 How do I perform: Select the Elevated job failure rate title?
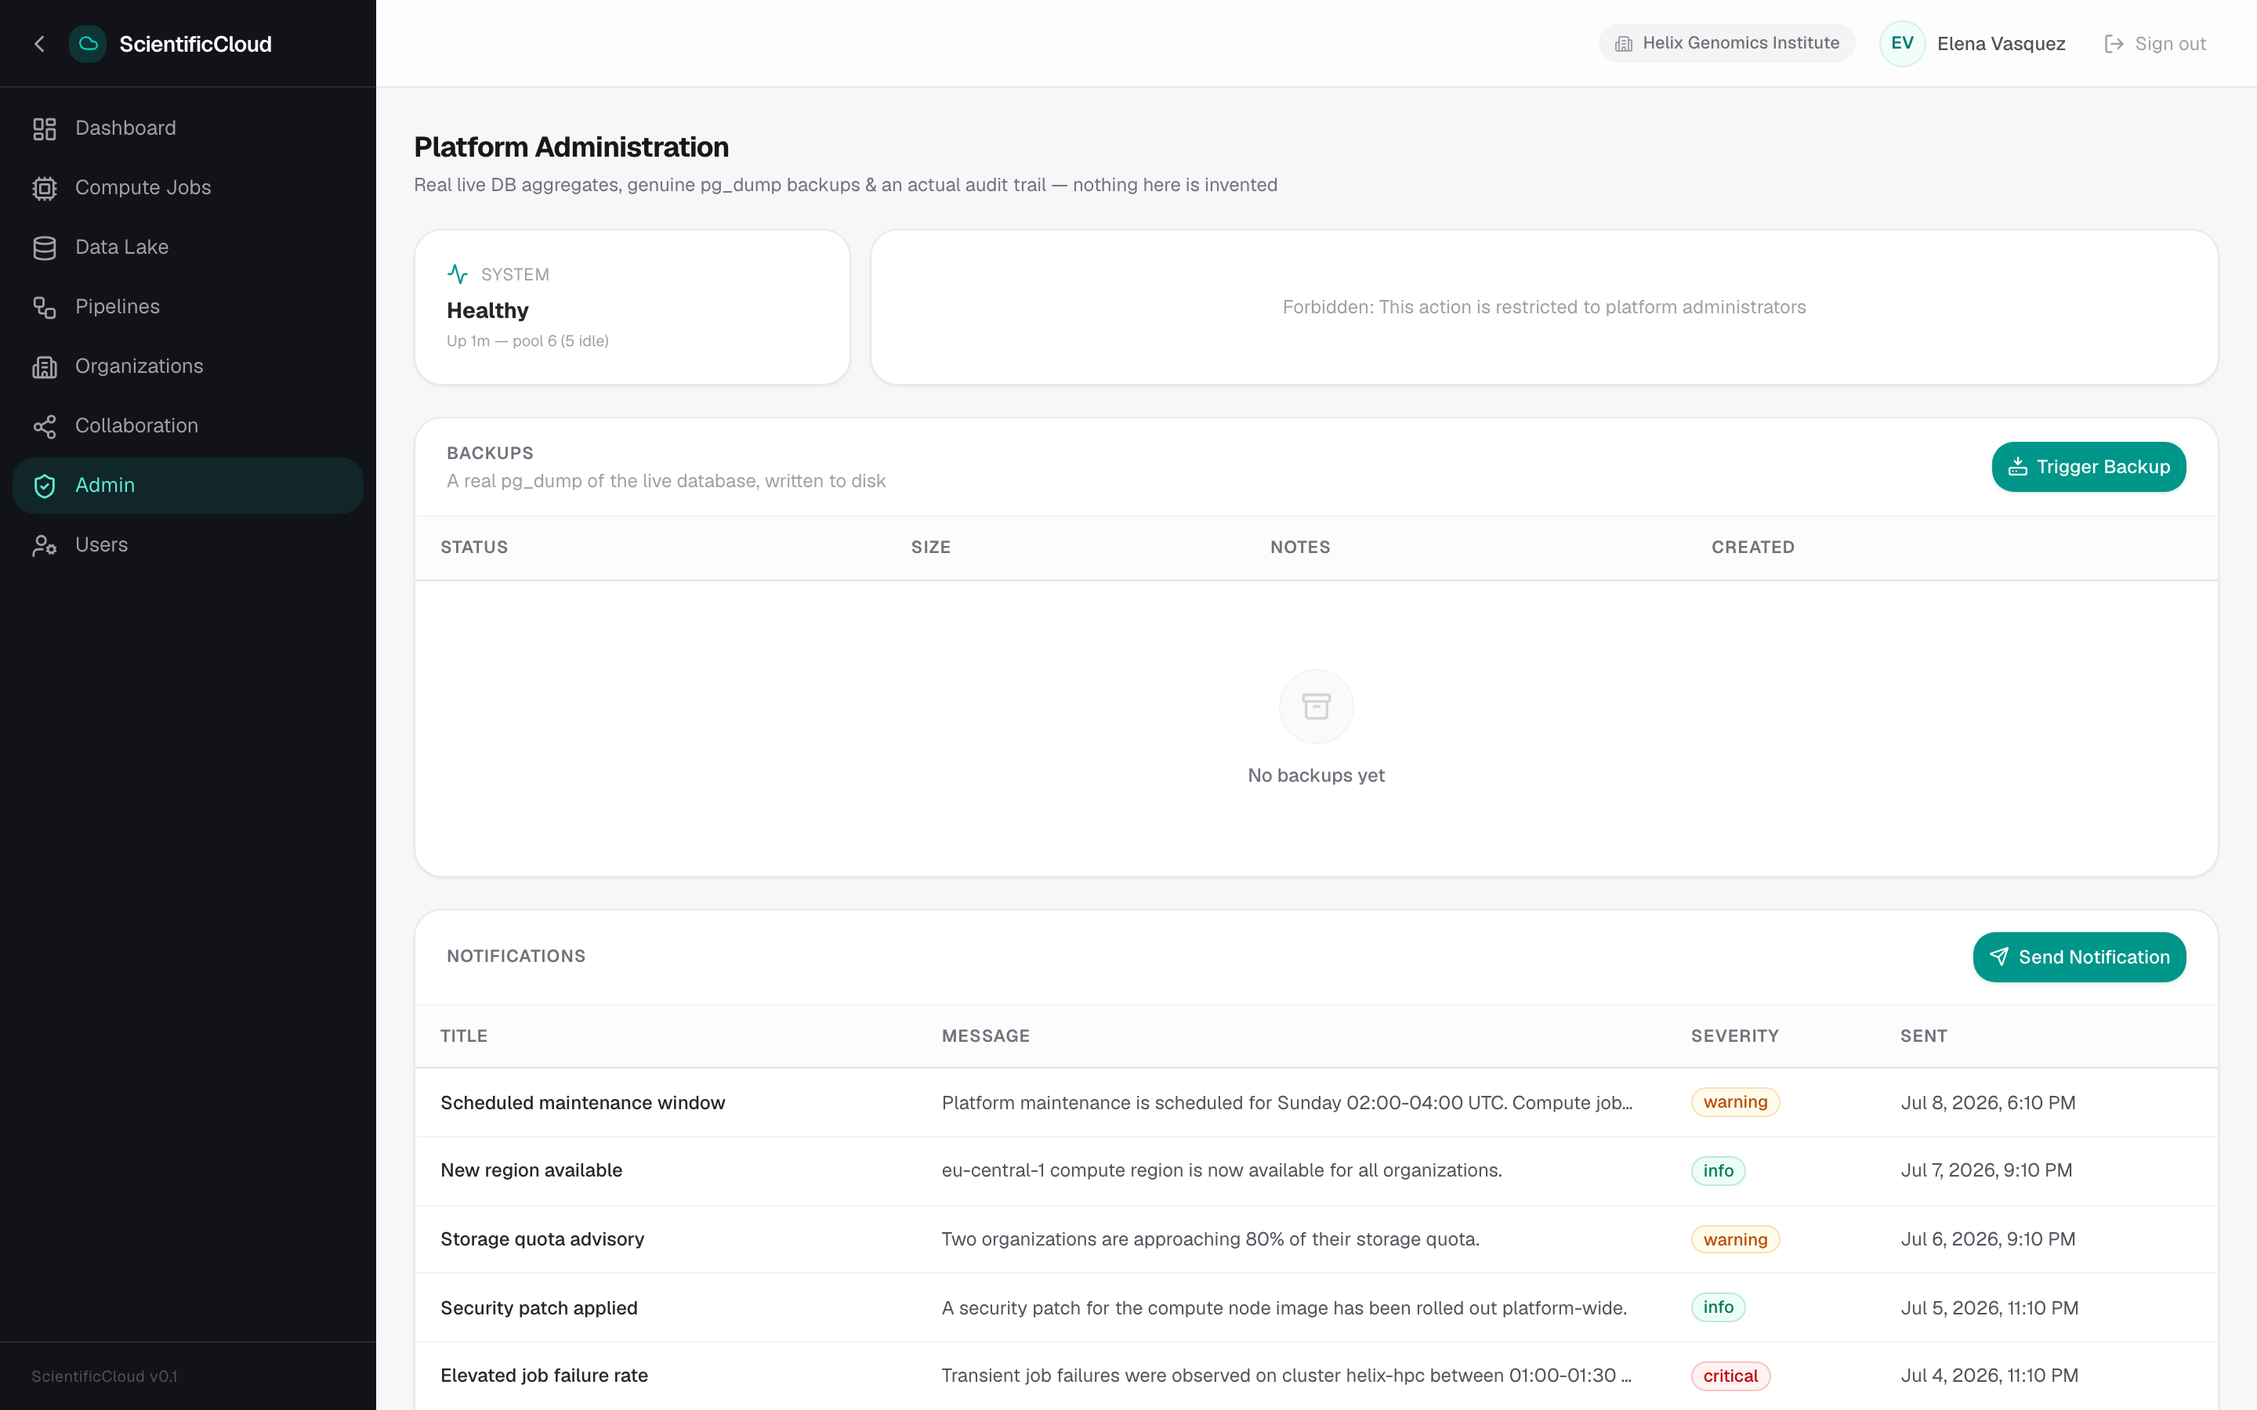(544, 1376)
